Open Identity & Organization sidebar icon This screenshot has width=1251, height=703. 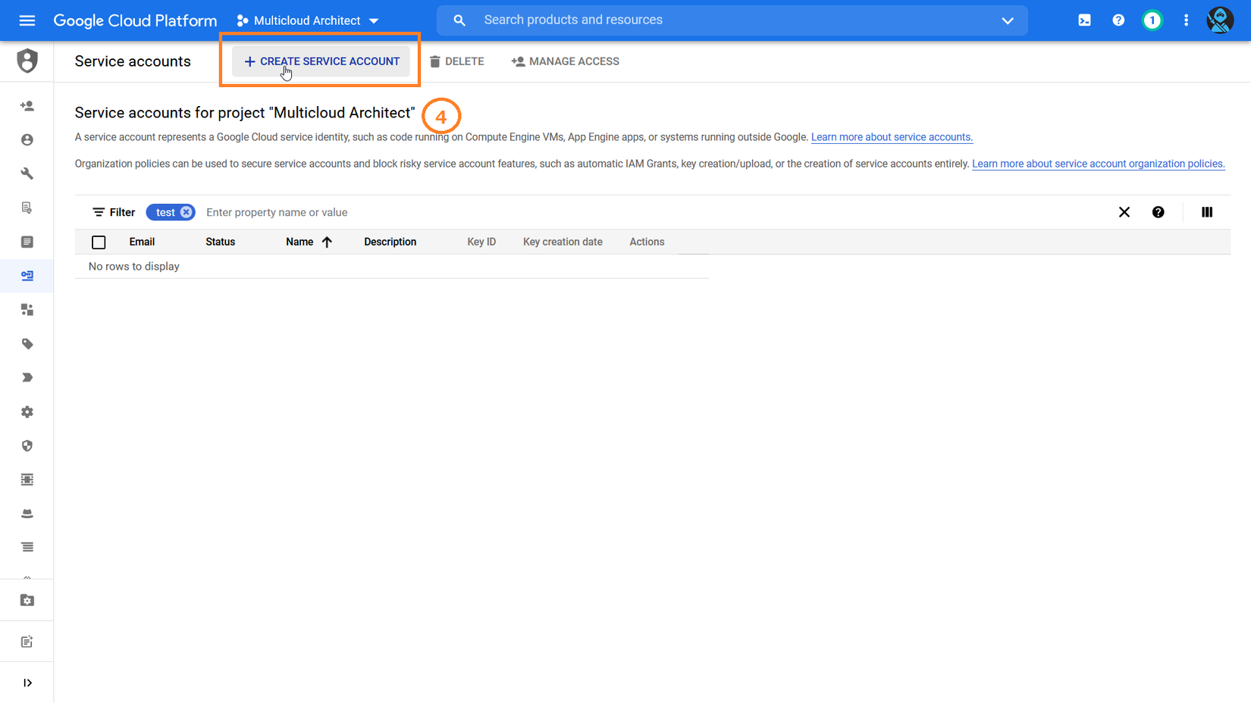[x=27, y=140]
